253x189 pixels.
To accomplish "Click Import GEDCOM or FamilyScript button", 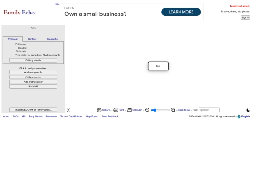I will tap(33, 110).
